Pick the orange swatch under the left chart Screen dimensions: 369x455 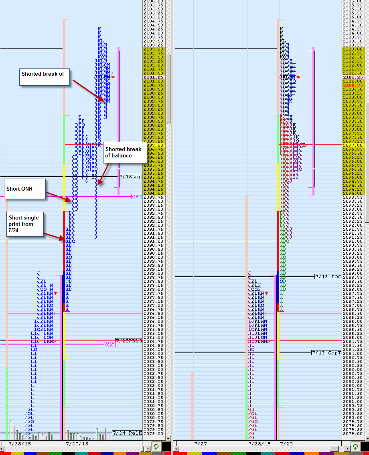point(120,453)
